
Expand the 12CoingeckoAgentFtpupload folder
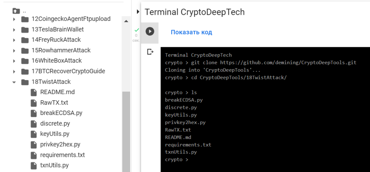14,19
